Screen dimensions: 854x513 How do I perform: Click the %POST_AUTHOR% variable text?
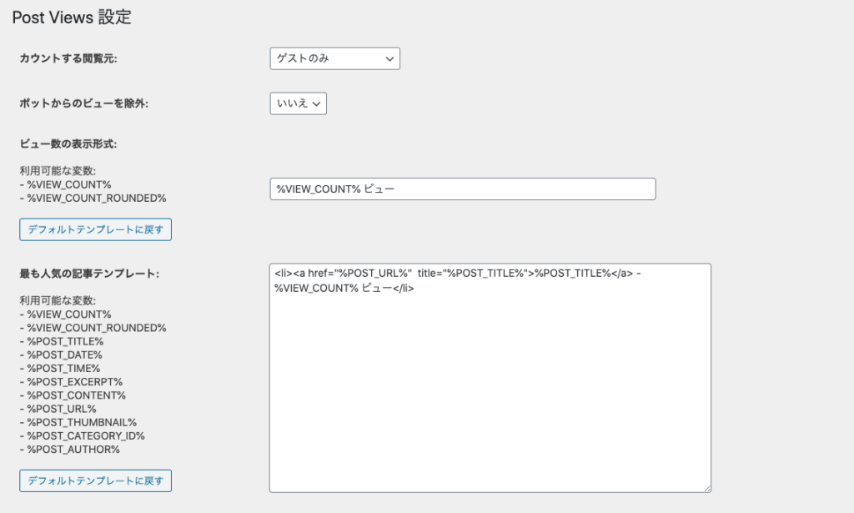click(73, 449)
